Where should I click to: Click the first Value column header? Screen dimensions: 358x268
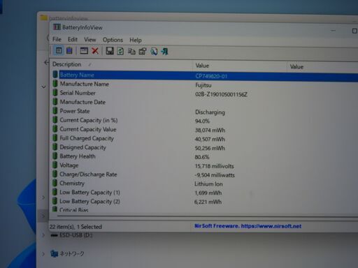pos(240,66)
